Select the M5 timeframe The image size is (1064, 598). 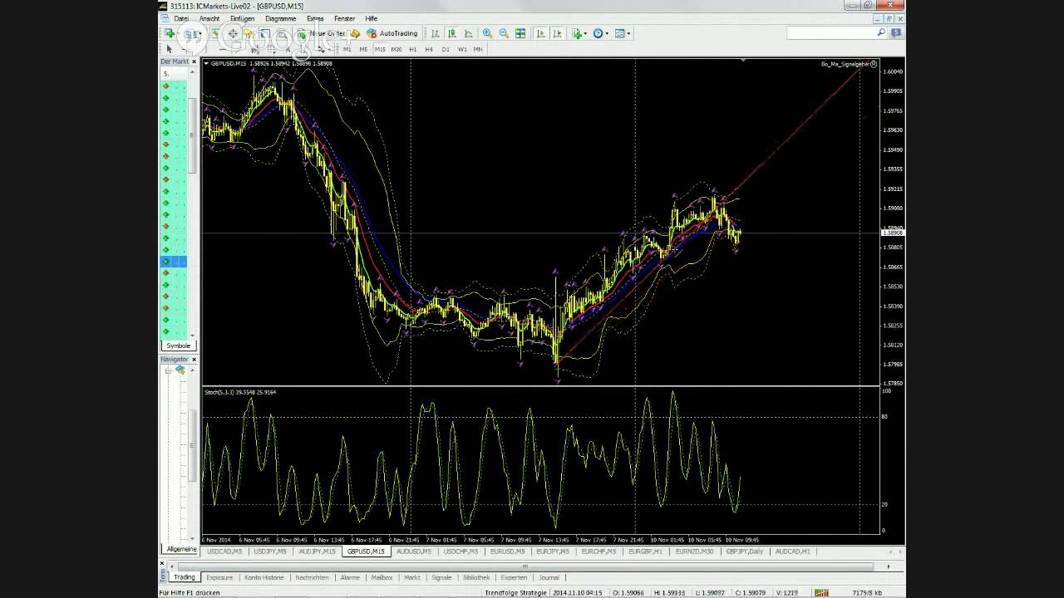(x=363, y=49)
